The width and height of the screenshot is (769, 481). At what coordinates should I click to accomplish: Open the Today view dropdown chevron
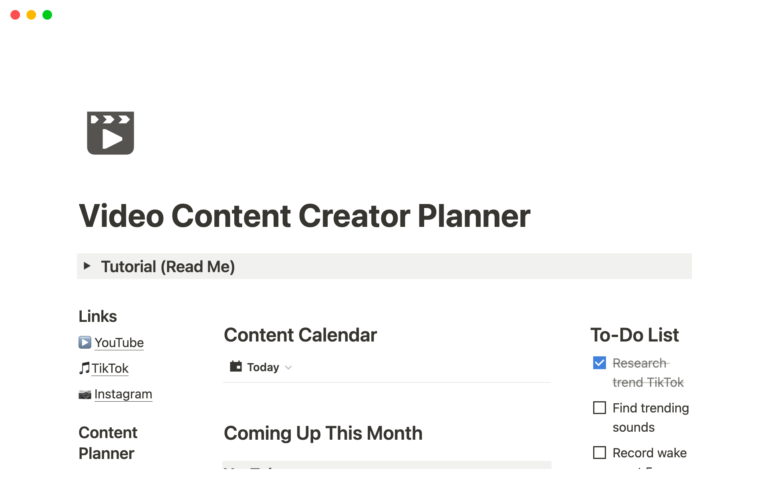[x=288, y=367]
